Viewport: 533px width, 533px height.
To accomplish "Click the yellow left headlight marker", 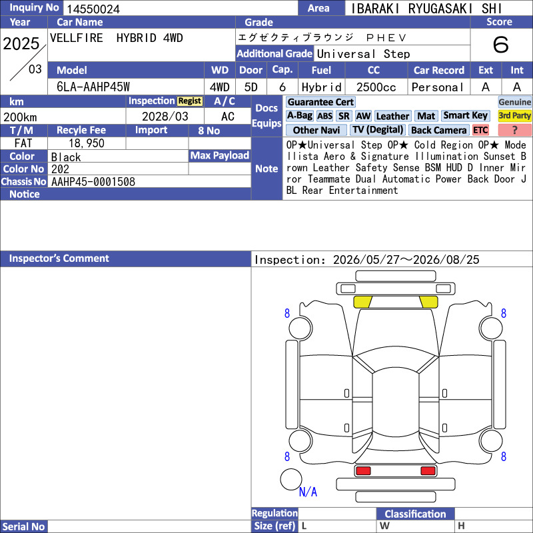I will tap(362, 302).
